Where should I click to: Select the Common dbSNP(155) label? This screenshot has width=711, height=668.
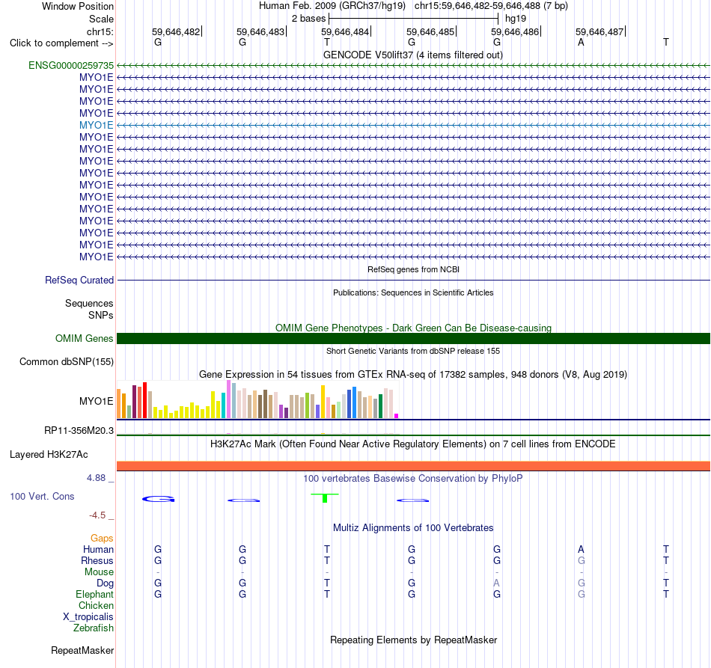(x=66, y=361)
